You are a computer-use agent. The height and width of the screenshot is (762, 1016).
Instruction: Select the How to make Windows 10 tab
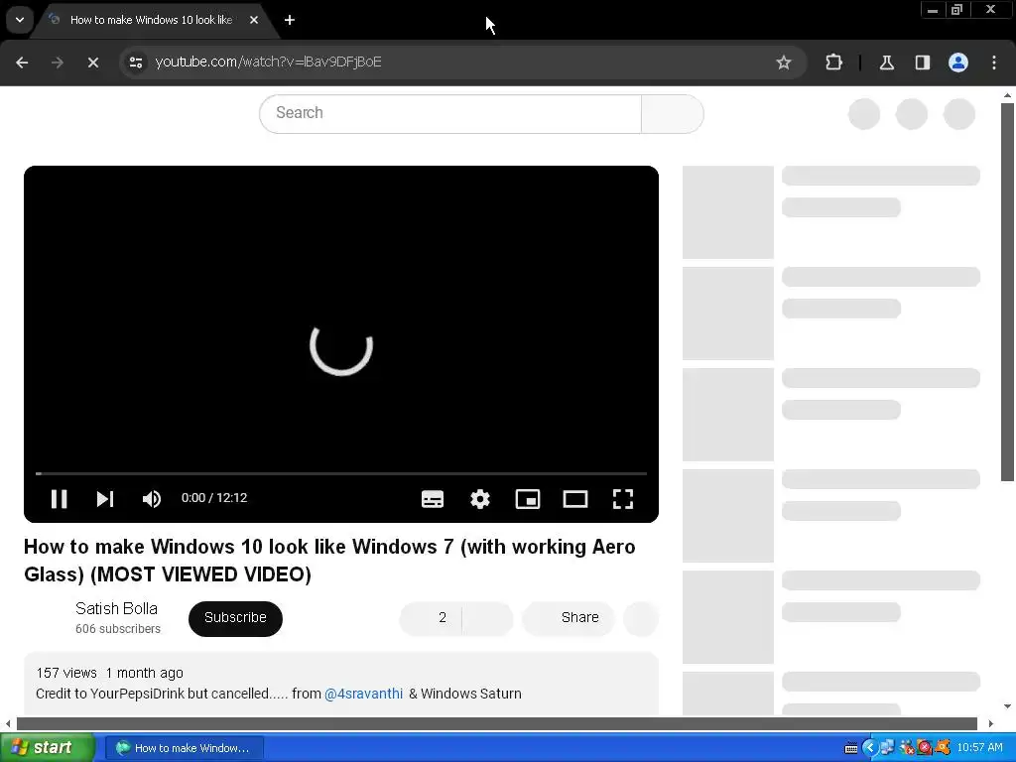tap(151, 20)
